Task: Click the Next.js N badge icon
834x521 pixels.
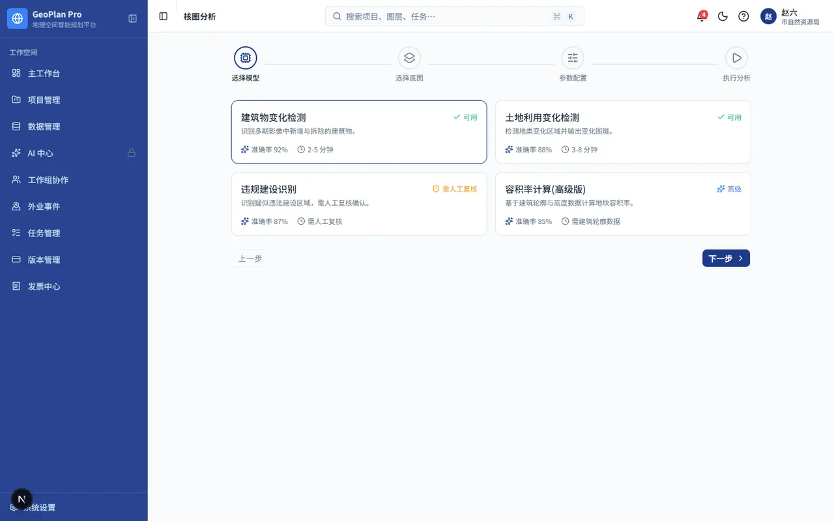Action: tap(22, 500)
